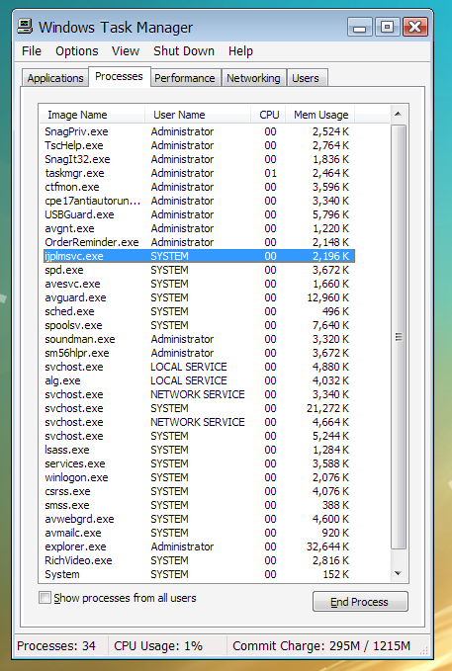Select the RichVideo.exe process
Screen dimensions: 452x671
tap(199, 560)
